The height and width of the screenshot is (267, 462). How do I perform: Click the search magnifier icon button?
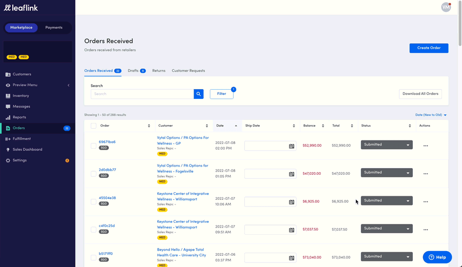(x=199, y=94)
